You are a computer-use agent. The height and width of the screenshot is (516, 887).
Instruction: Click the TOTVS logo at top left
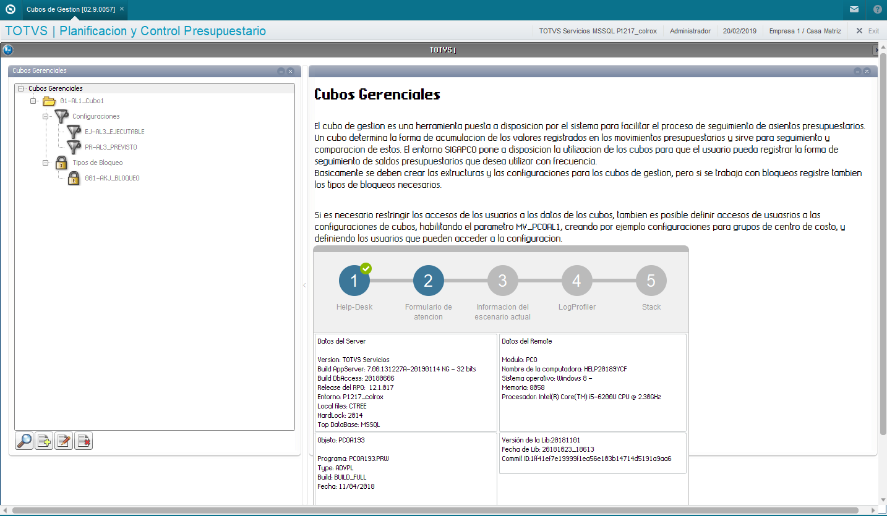coord(11,9)
